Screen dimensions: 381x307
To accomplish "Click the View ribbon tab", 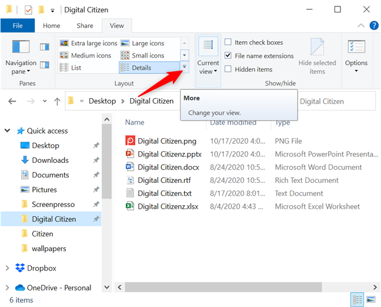I will tap(117, 26).
